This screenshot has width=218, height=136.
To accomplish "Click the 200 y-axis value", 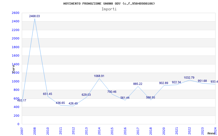I will (16, 116).
